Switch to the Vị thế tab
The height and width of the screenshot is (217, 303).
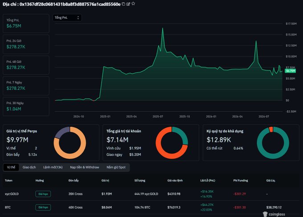(11, 167)
